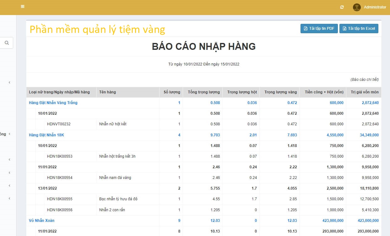This screenshot has width=390, height=236.
Task: Click the Administrator user name
Action: click(x=375, y=7)
